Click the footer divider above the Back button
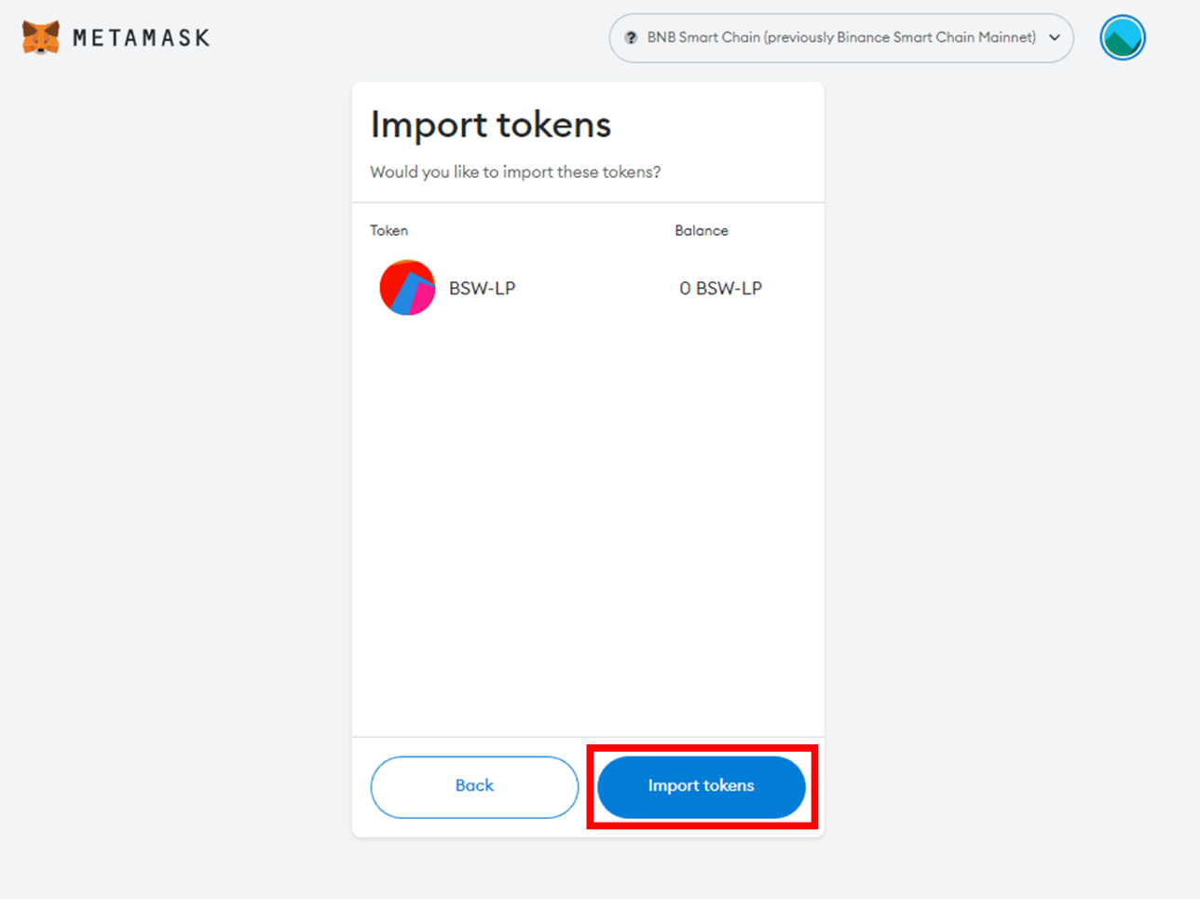Screen dimensions: 1200x899 (587, 737)
